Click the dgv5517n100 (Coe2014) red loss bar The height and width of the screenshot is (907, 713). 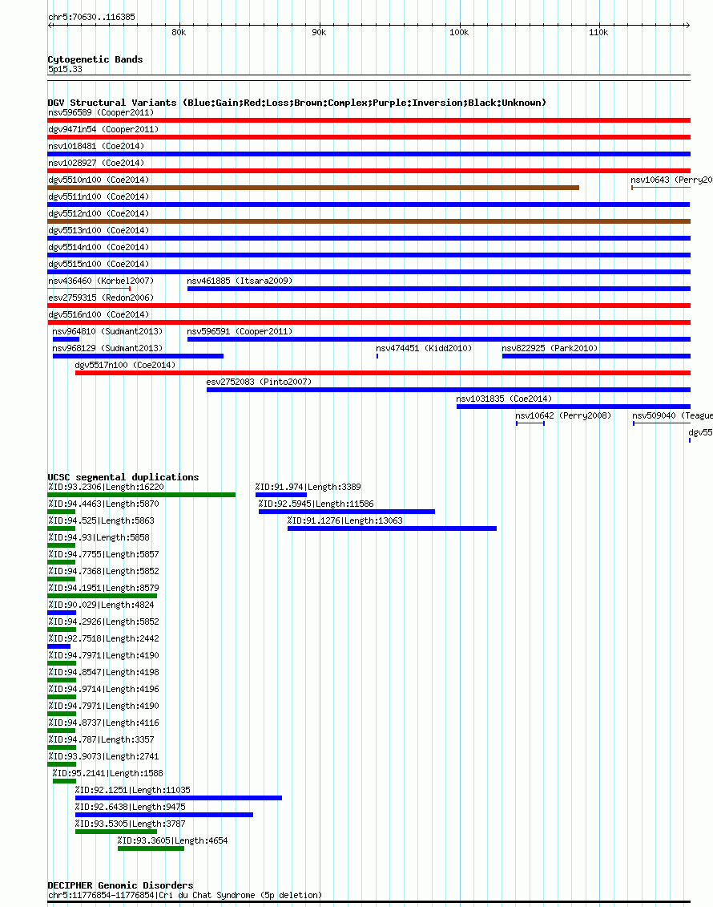pyautogui.click(x=382, y=373)
